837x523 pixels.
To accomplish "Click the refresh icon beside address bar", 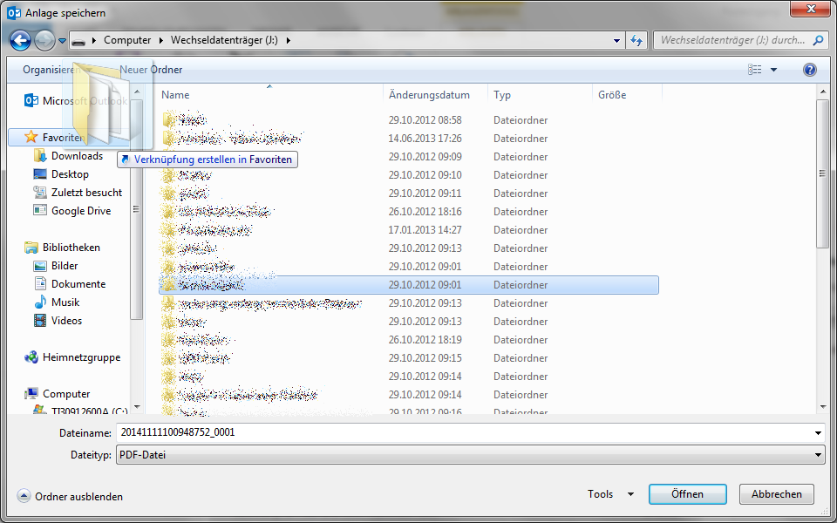I will (636, 40).
